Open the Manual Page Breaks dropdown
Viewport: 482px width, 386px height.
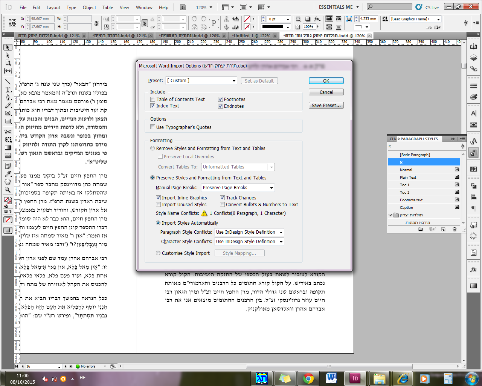(238, 188)
